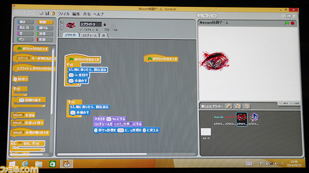Select the top rotation style button
309x173 pixels.
pos(61,22)
